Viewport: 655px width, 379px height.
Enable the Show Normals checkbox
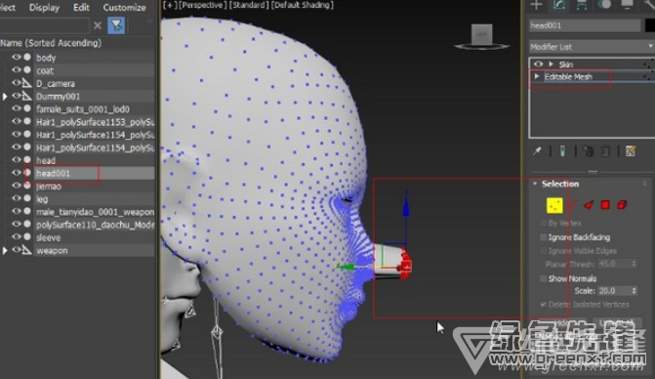point(544,278)
